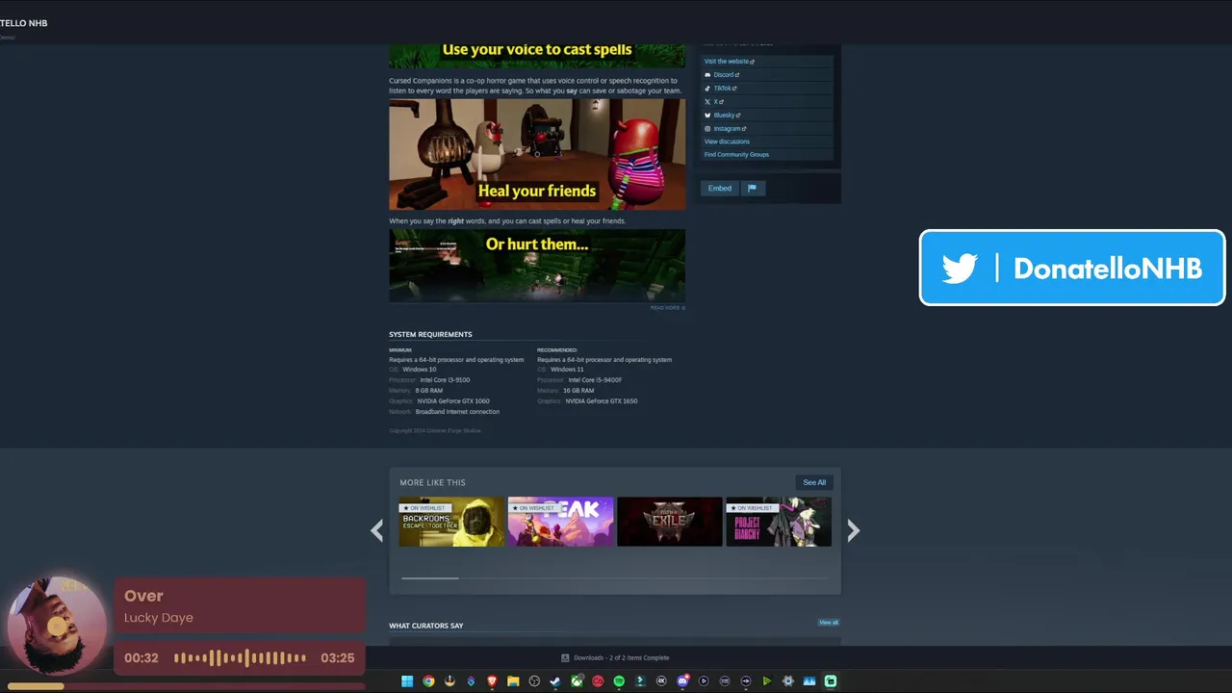Open the Project Anarchy game thumbnail
Viewport: 1232px width, 693px height.
point(779,522)
